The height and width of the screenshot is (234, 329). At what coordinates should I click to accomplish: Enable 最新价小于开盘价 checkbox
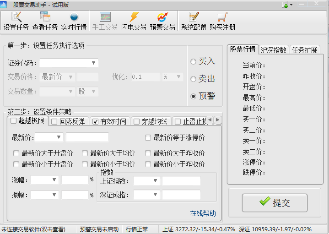(16, 164)
